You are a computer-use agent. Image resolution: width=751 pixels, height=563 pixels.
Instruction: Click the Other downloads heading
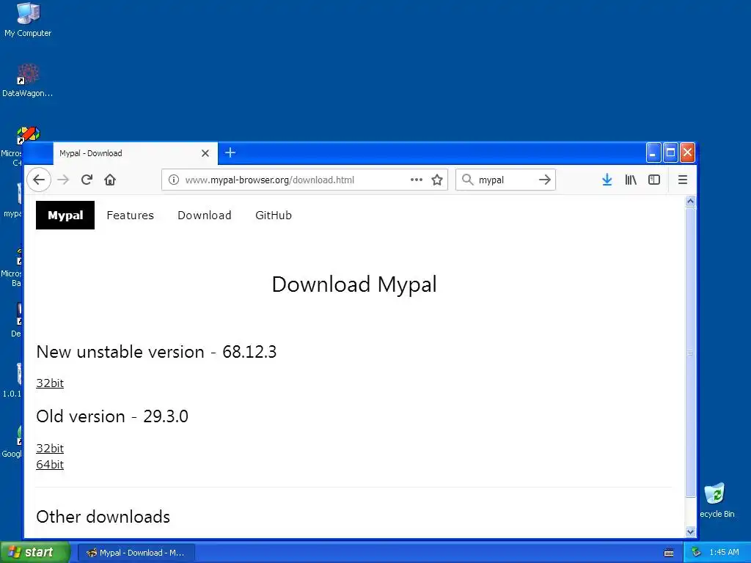[103, 517]
